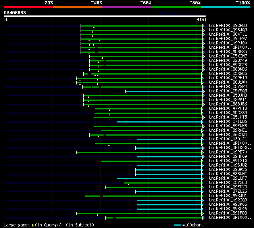Select the UniRef100_B8BJB6 label
This screenshot has width=254, height=228.
pos(228,104)
